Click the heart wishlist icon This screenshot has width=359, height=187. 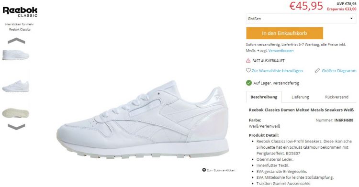click(248, 70)
